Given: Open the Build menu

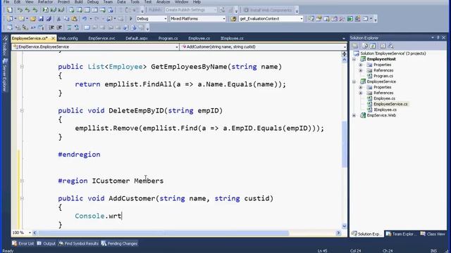Looking at the screenshot, I should click(x=78, y=1).
